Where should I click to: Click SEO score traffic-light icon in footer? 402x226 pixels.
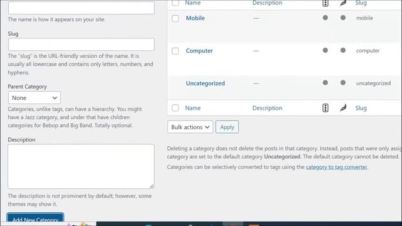325,108
